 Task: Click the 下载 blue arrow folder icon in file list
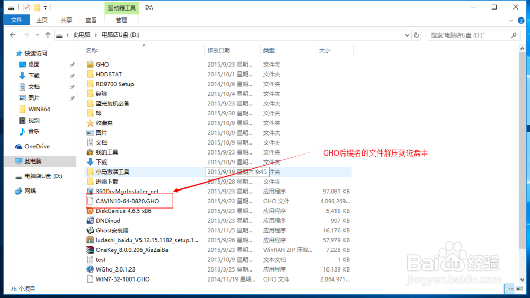coord(90,162)
